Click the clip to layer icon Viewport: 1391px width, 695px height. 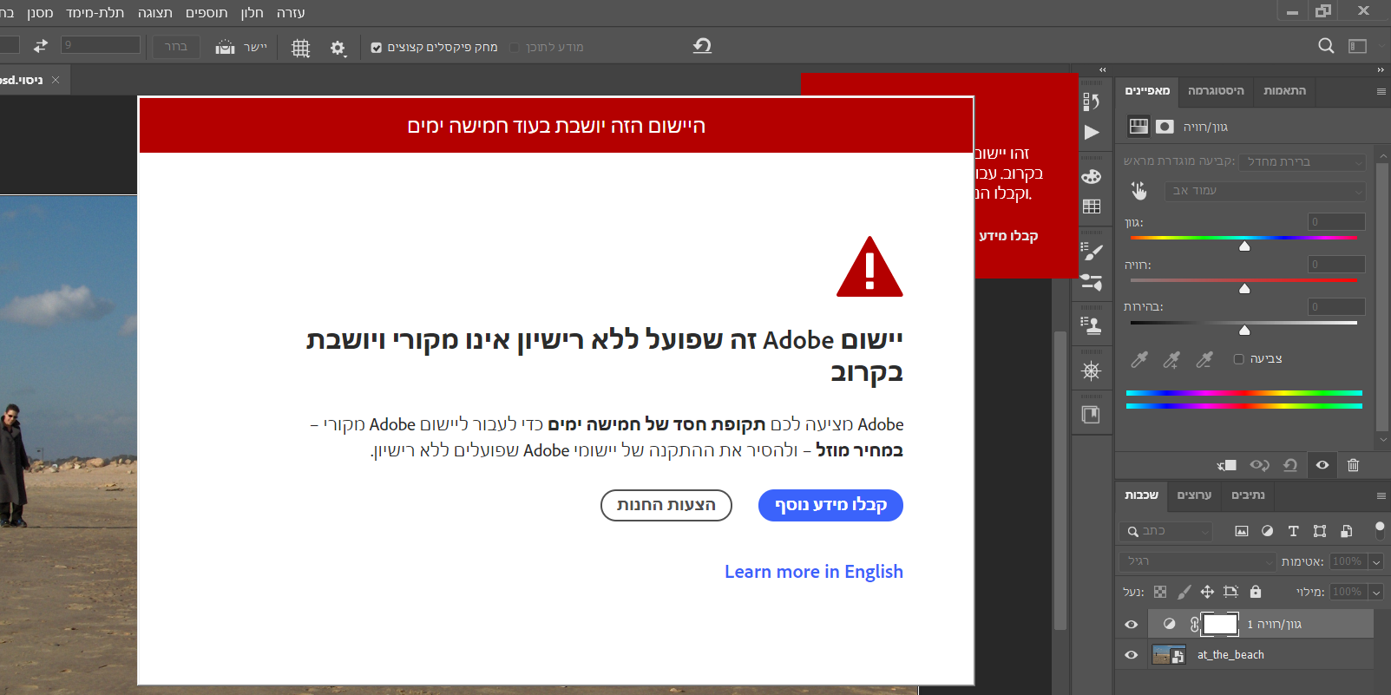tap(1226, 466)
